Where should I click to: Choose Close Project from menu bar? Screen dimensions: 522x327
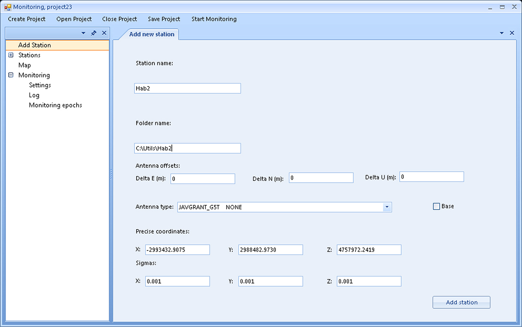(120, 19)
